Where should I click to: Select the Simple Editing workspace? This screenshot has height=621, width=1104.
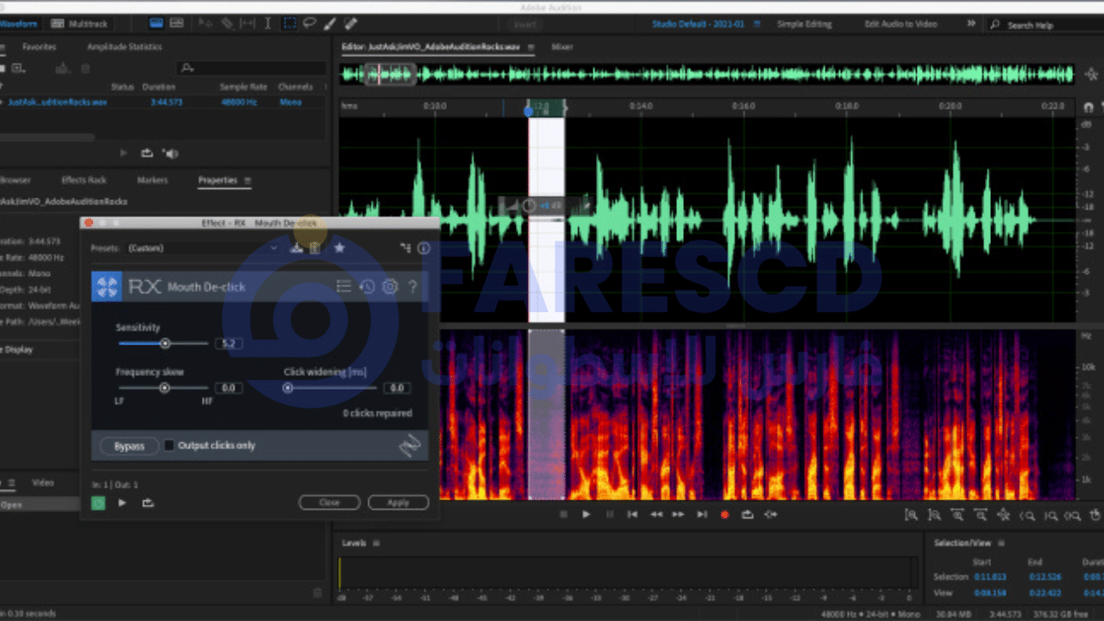coord(806,23)
